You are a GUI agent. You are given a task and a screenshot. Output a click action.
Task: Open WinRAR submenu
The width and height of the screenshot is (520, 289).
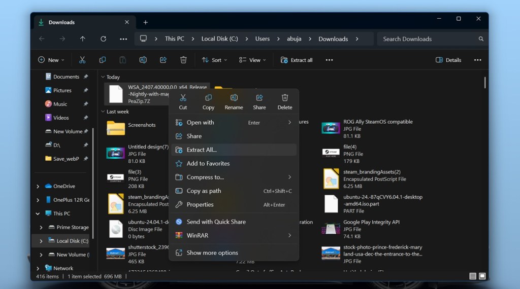click(234, 235)
